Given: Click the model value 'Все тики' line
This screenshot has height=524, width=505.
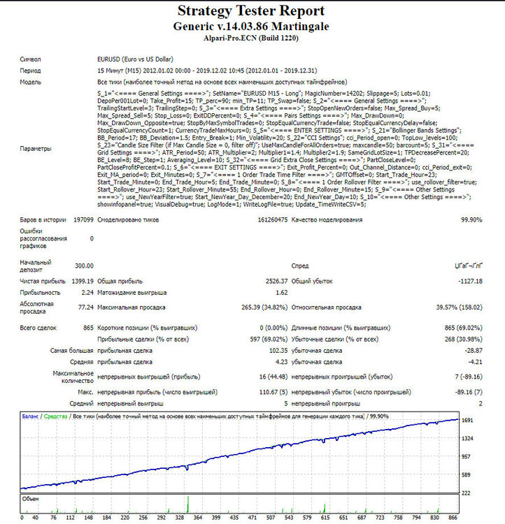Looking at the screenshot, I should click(222, 82).
